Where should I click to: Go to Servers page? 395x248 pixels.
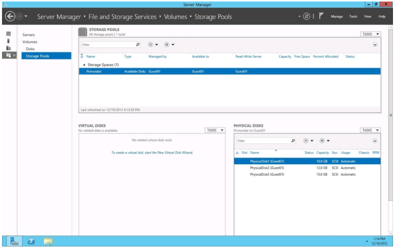pos(29,35)
